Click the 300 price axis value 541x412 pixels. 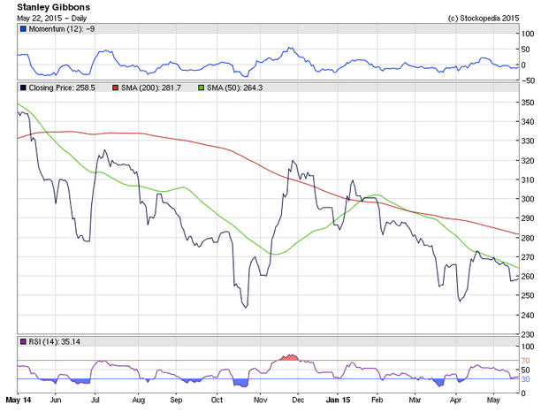(528, 199)
